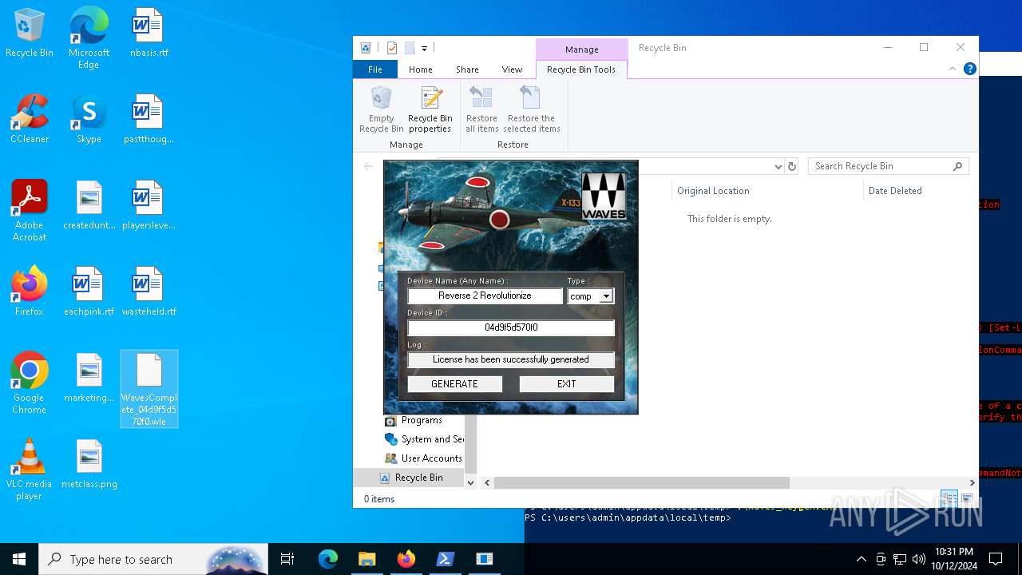Open the Firefox desktop shortcut
The height and width of the screenshot is (575, 1022).
coord(30,292)
